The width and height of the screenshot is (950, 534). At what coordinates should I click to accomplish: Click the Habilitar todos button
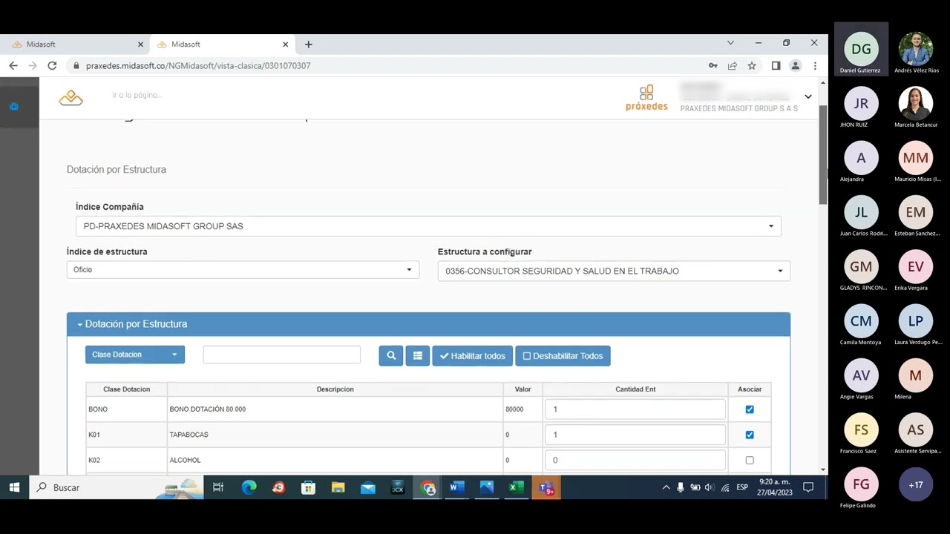point(472,356)
